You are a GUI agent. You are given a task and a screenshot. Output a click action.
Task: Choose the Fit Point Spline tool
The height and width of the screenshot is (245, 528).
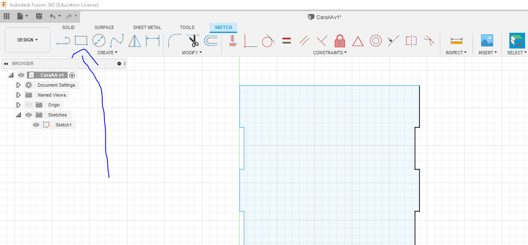[x=117, y=41]
